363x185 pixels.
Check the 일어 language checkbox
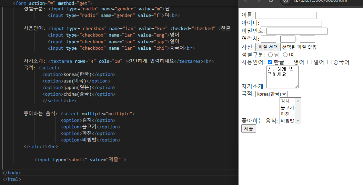click(310, 62)
